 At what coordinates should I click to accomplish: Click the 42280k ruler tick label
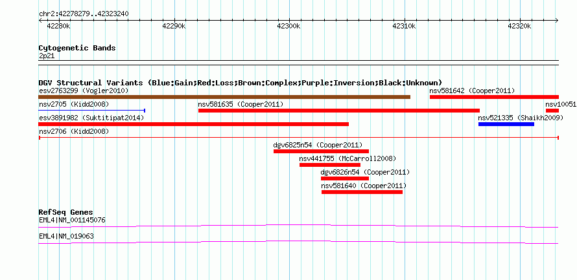pos(59,26)
